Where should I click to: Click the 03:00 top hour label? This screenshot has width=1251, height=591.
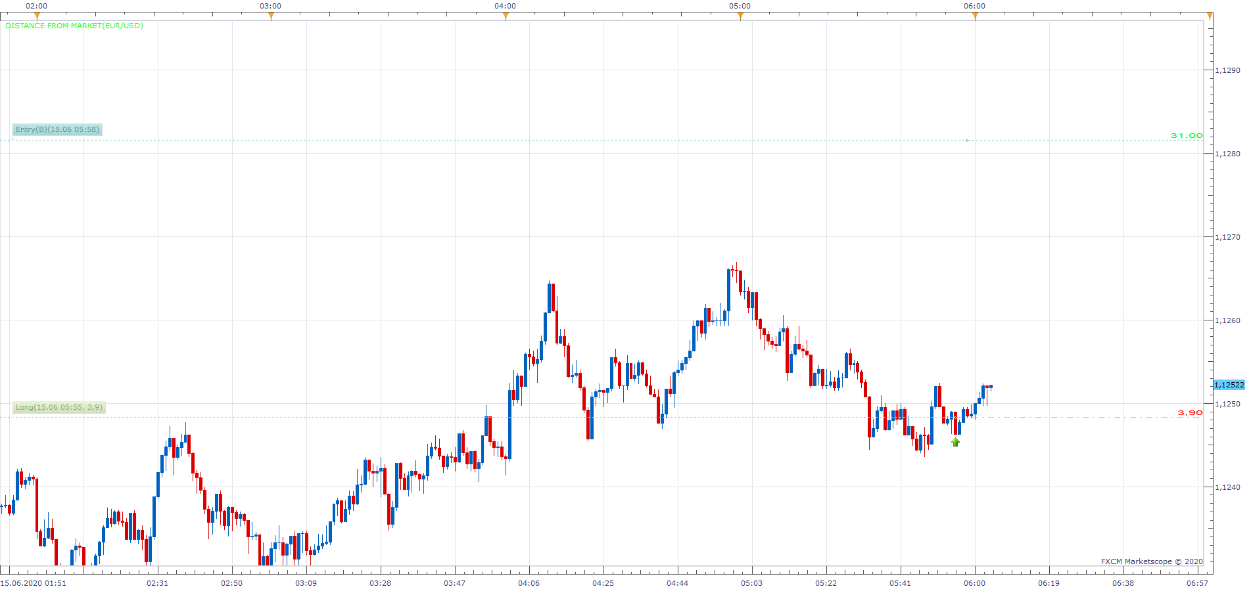[271, 6]
